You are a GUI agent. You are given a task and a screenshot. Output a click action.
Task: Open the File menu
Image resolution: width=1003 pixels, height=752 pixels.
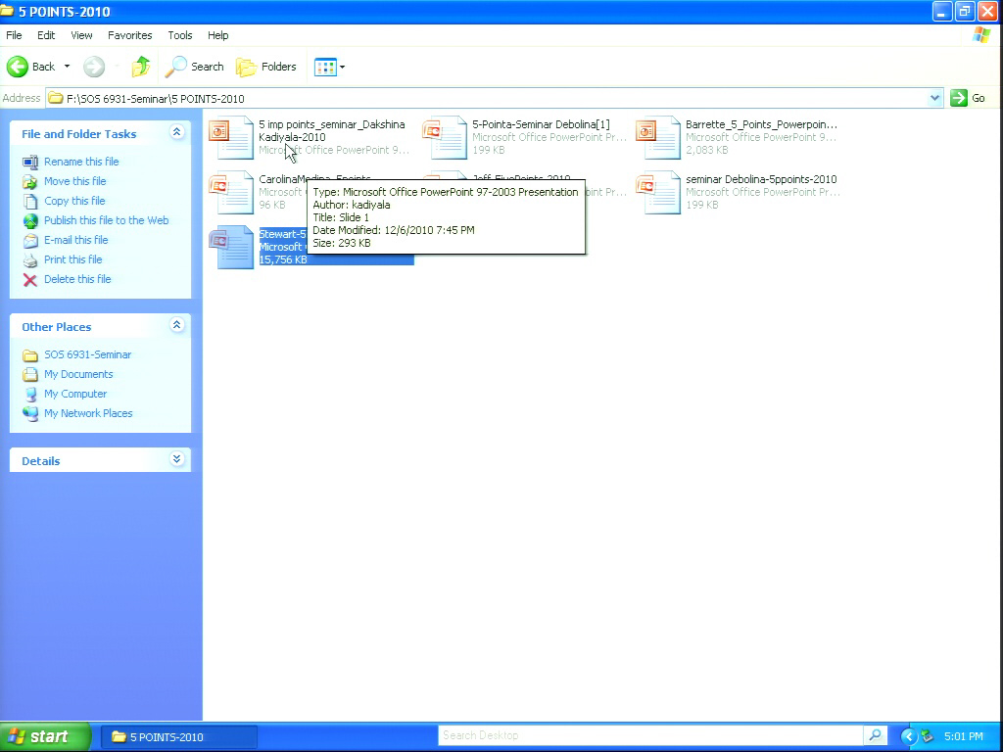coord(14,35)
